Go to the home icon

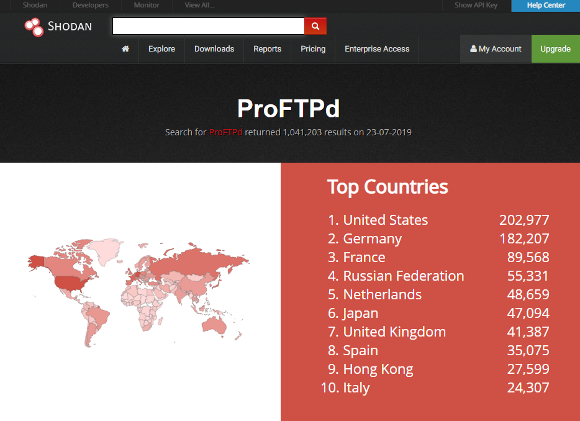point(125,49)
